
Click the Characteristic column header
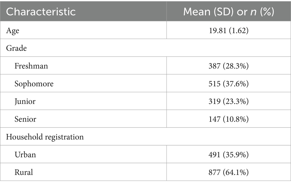click(x=41, y=12)
